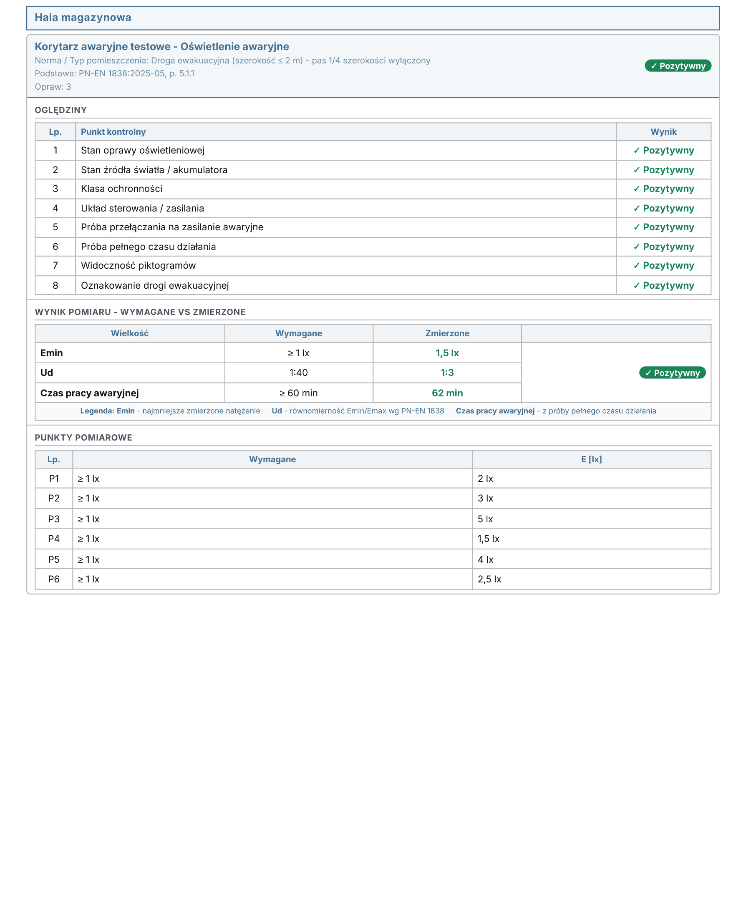Select the P4 measurement point label
The height and width of the screenshot is (917, 746).
(x=54, y=539)
